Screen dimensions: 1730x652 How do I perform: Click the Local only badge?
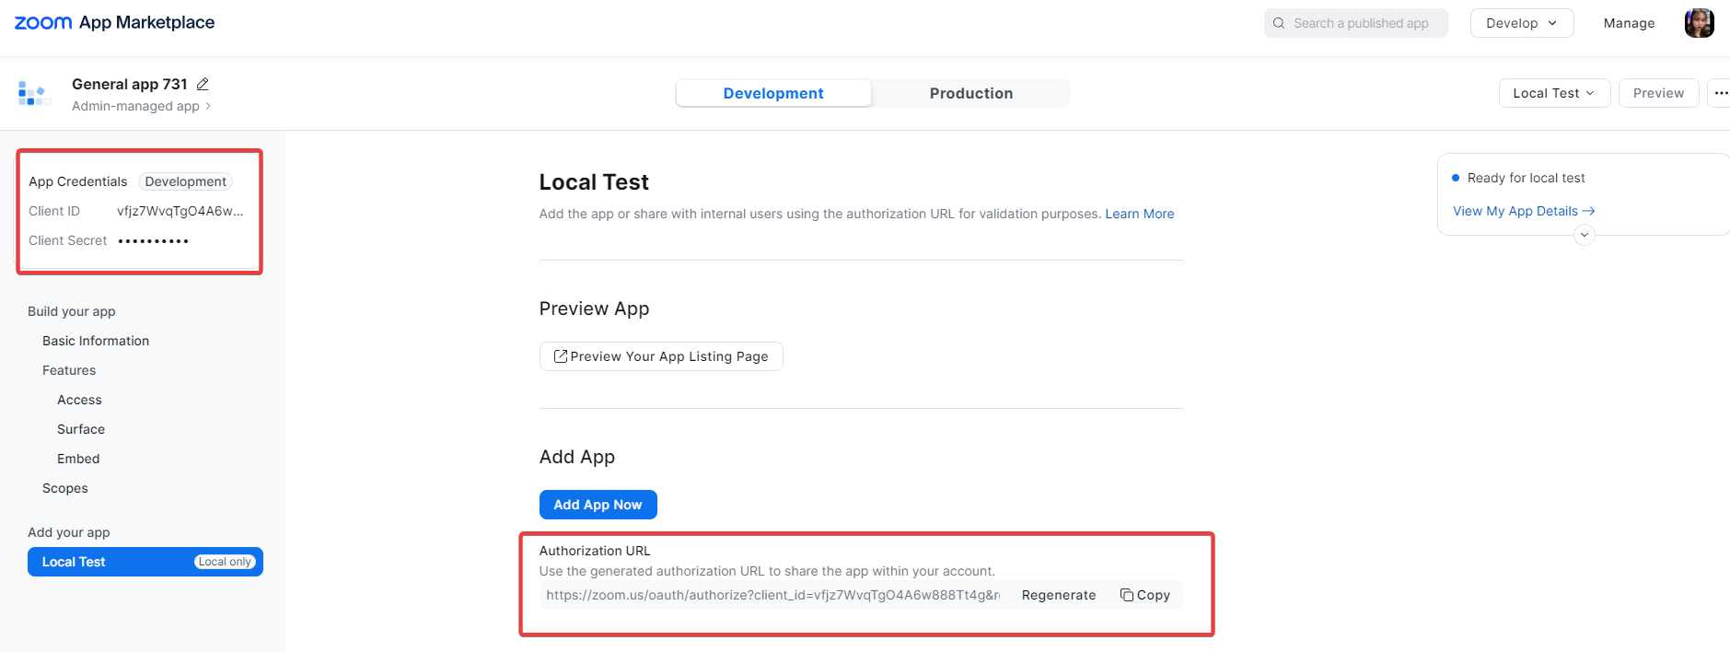click(x=225, y=562)
